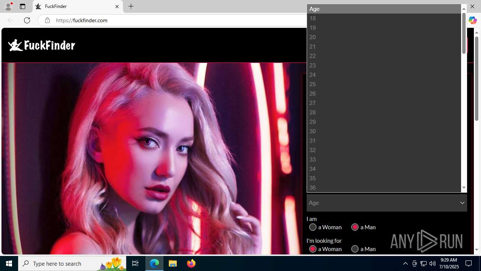Click the age list scrollbar thumb

tap(464, 33)
